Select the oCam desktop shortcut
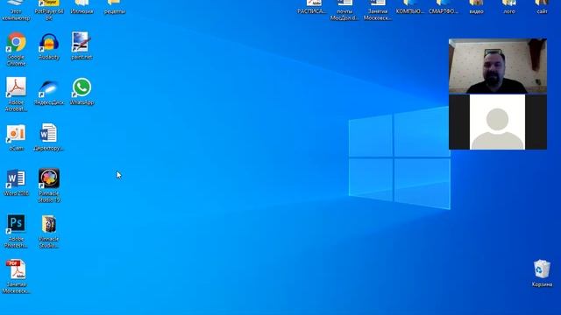The height and width of the screenshot is (315, 561). tap(16, 137)
